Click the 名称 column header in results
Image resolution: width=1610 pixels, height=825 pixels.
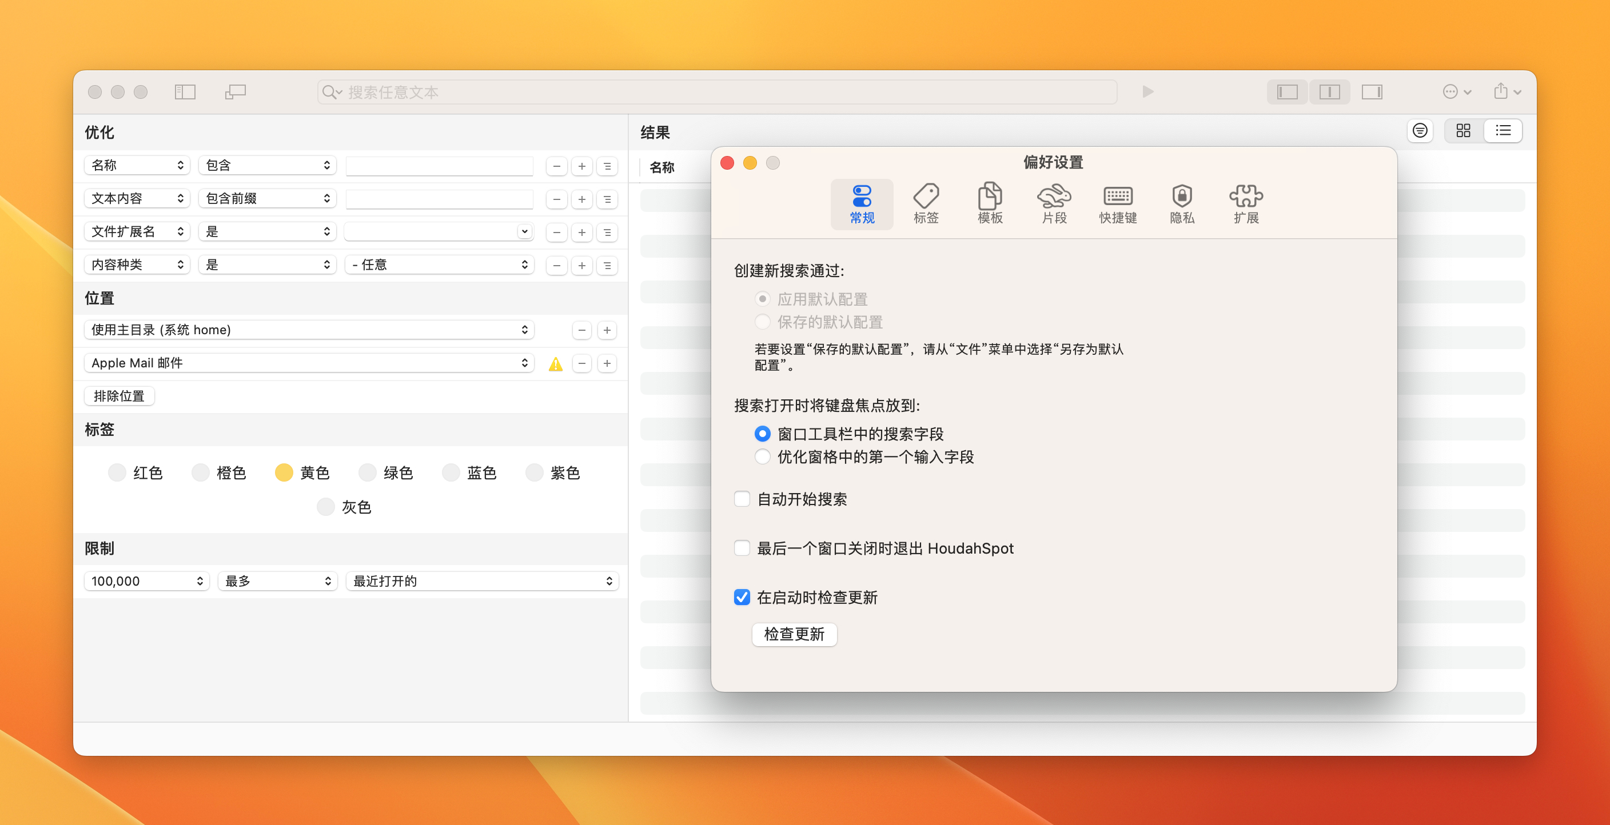(x=662, y=167)
